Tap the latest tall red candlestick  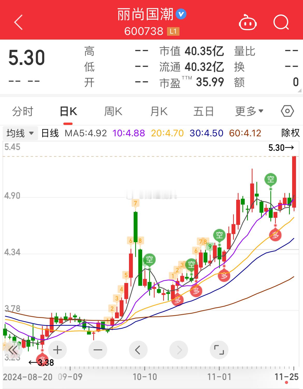[294, 182]
